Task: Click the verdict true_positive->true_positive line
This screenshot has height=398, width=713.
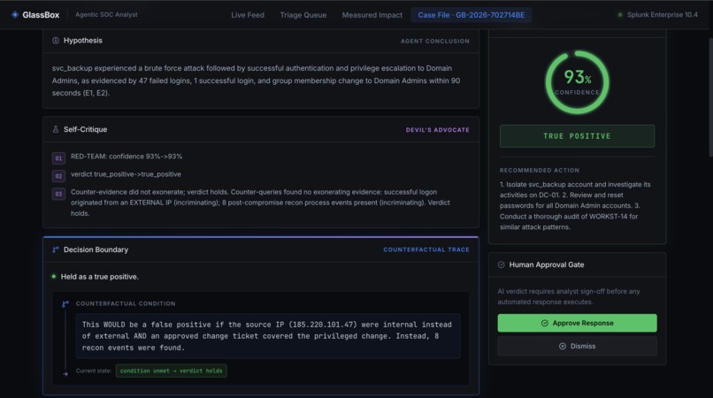Action: pyautogui.click(x=126, y=174)
